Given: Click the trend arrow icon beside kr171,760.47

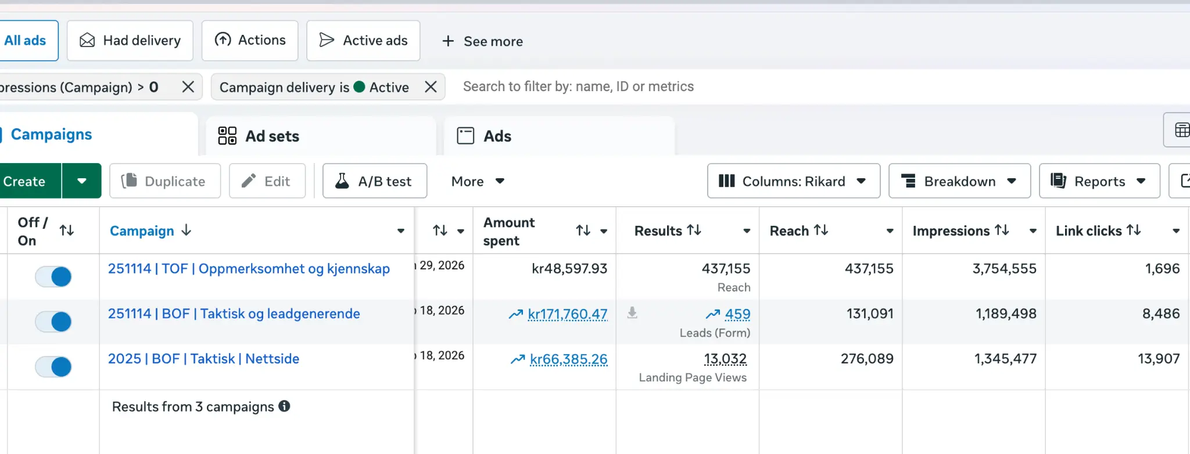Looking at the screenshot, I should point(516,314).
